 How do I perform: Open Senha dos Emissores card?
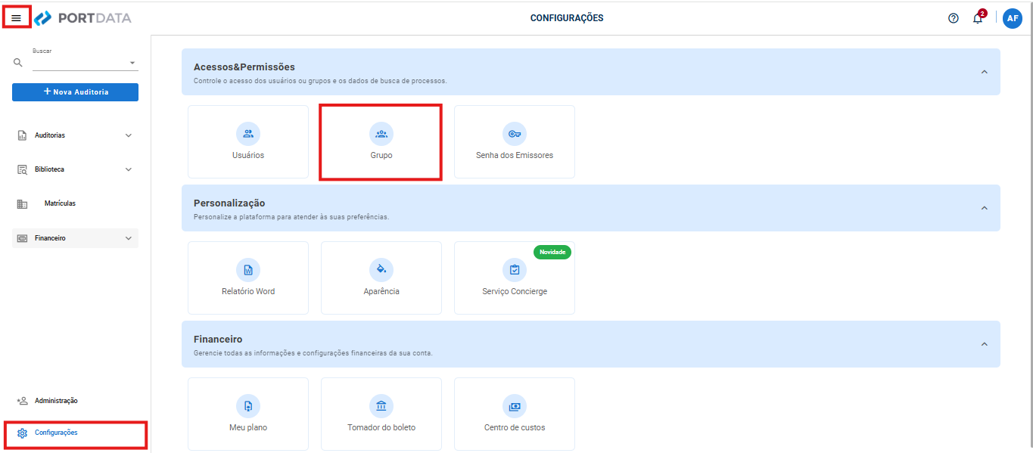[515, 141]
